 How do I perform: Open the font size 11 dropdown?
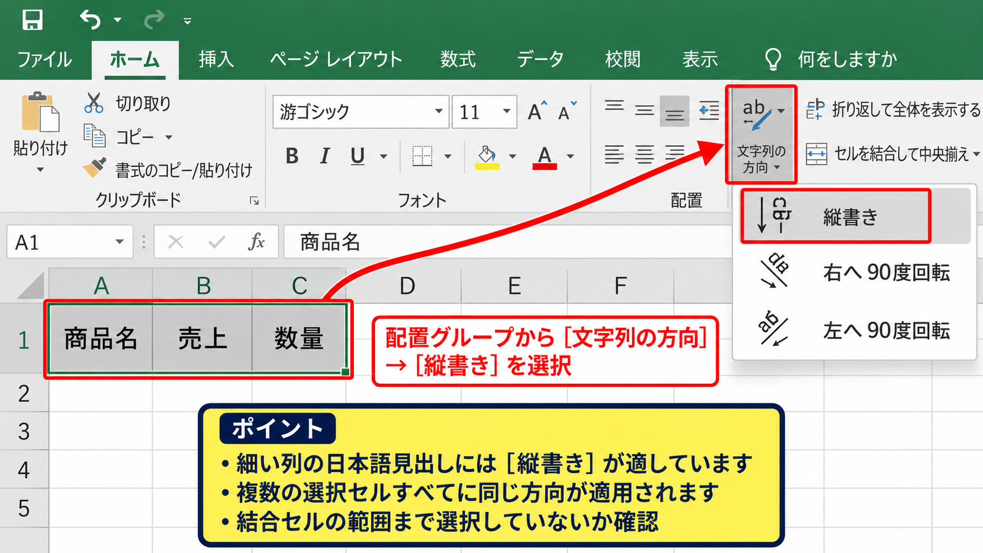(506, 111)
